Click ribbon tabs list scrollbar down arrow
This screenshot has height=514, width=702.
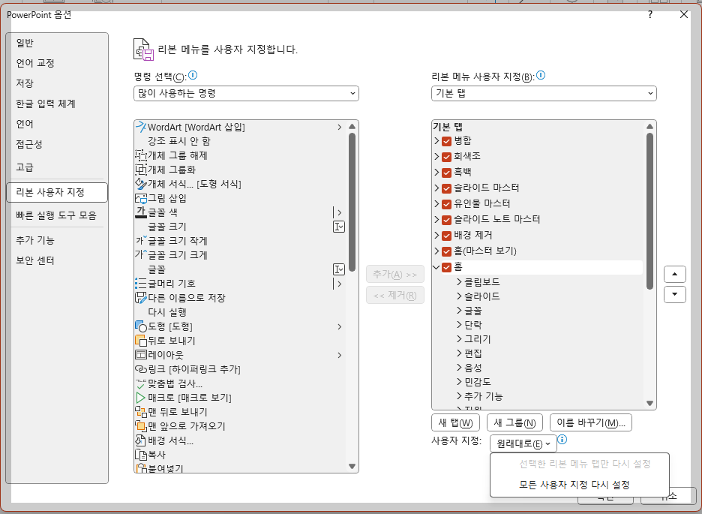(649, 404)
